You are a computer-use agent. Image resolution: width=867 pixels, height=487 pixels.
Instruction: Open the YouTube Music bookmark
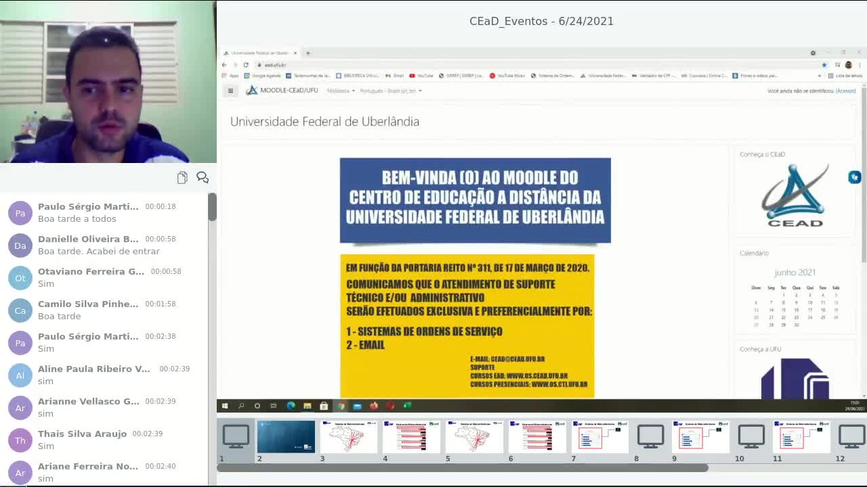pyautogui.click(x=507, y=76)
